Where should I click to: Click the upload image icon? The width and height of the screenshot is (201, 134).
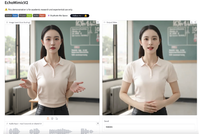(x=48, y=118)
